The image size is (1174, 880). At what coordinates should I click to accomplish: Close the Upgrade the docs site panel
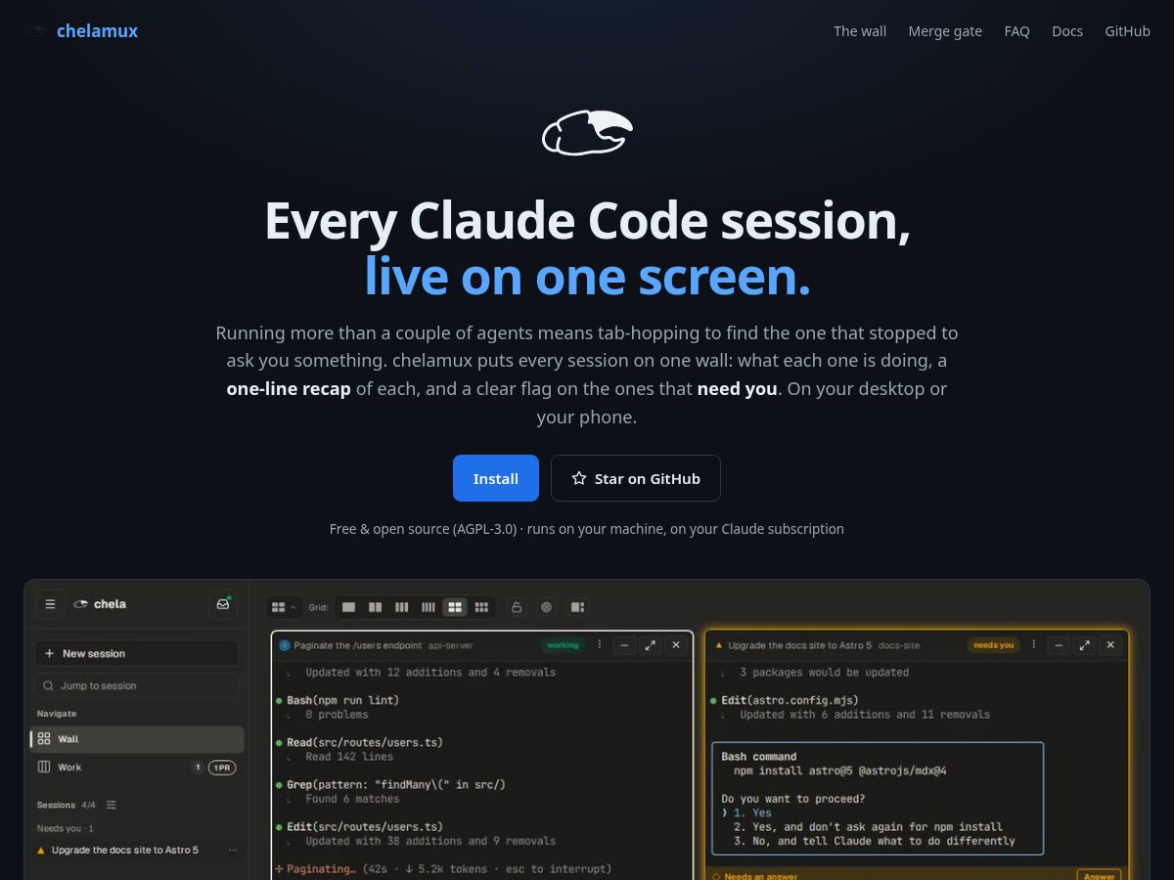tap(1110, 645)
